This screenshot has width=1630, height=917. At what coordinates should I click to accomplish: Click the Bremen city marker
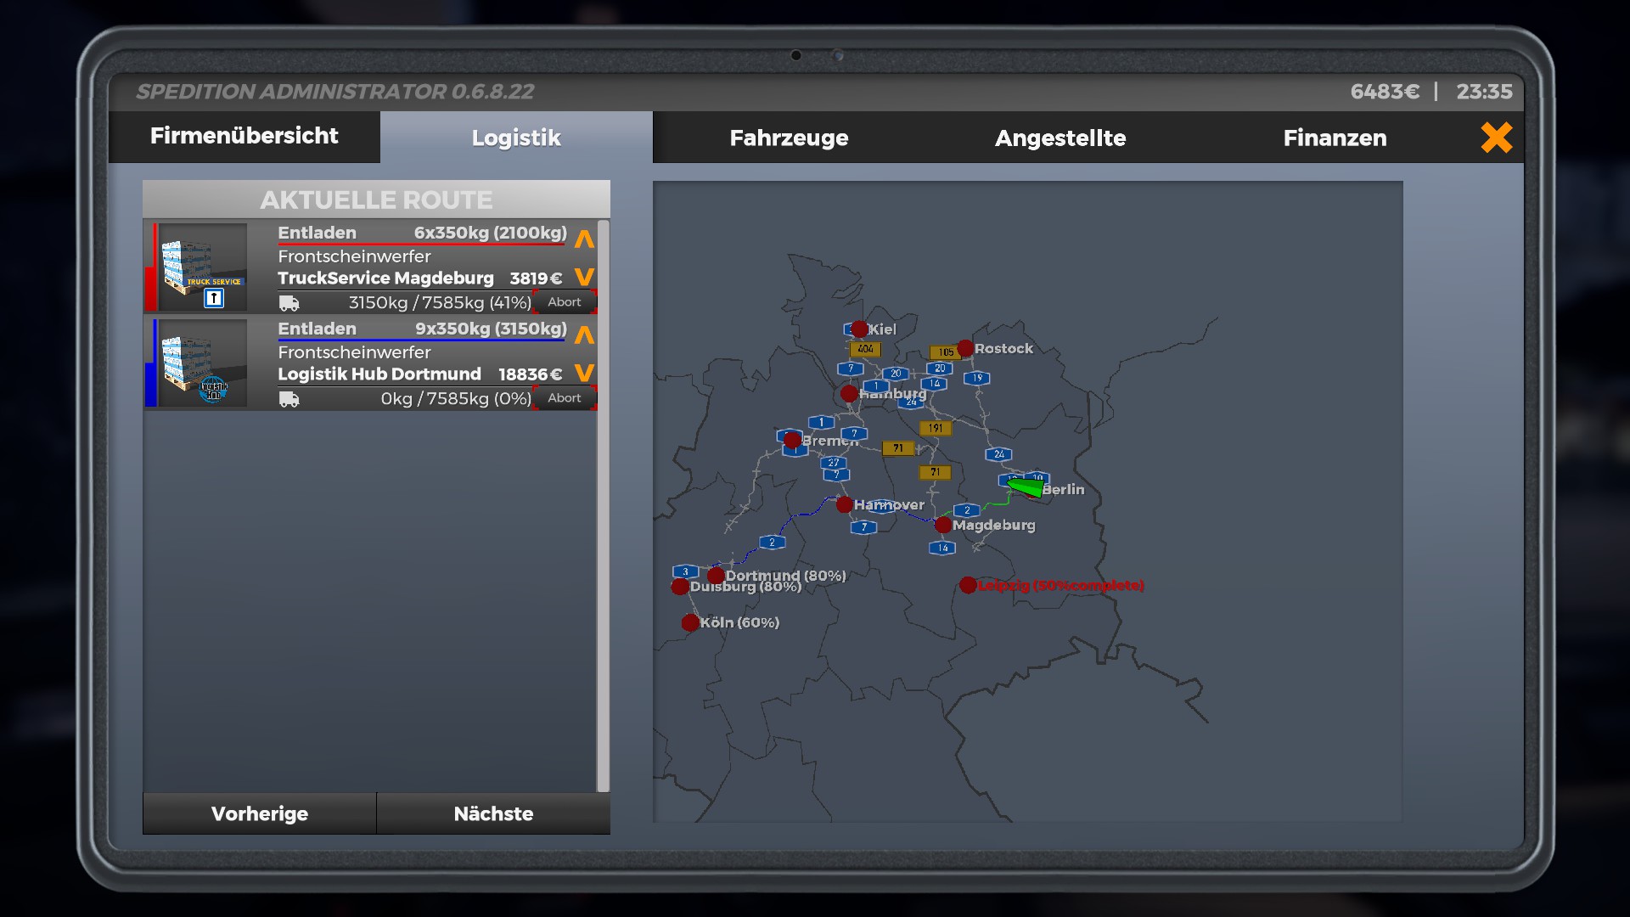[x=792, y=440]
